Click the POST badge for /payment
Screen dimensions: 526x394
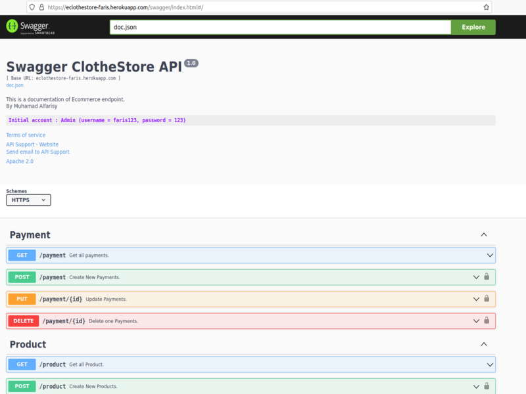point(22,277)
